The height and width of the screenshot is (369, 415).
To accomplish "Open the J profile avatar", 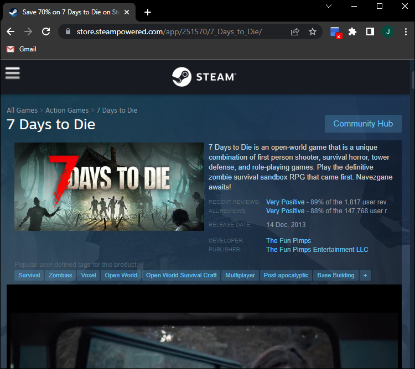I will click(388, 31).
